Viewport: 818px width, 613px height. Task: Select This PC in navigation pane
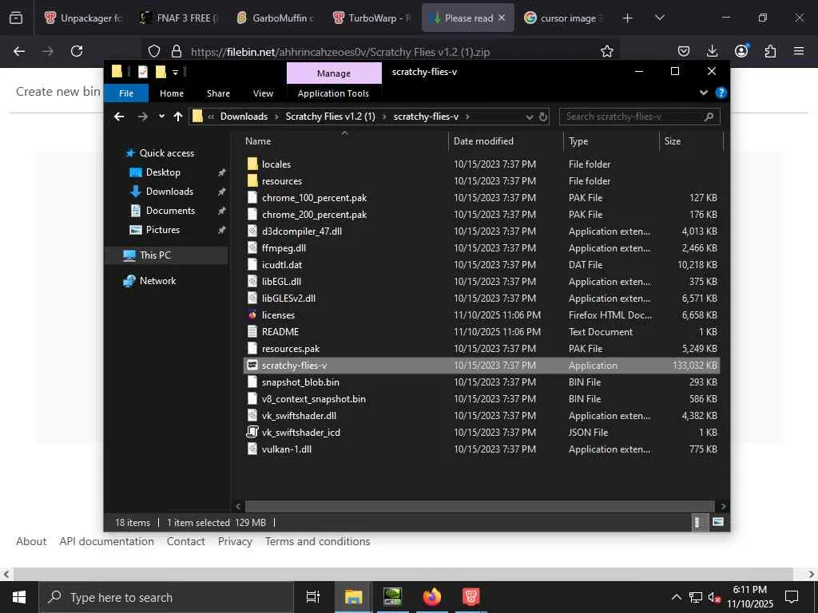click(155, 255)
